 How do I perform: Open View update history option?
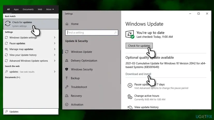coord(147,107)
